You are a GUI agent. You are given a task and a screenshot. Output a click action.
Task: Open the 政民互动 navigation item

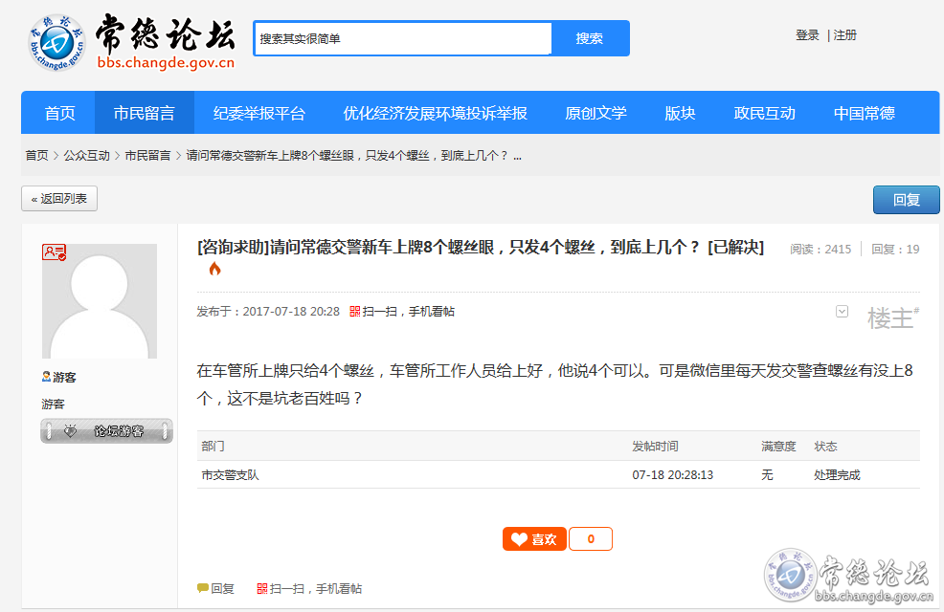[x=764, y=113]
